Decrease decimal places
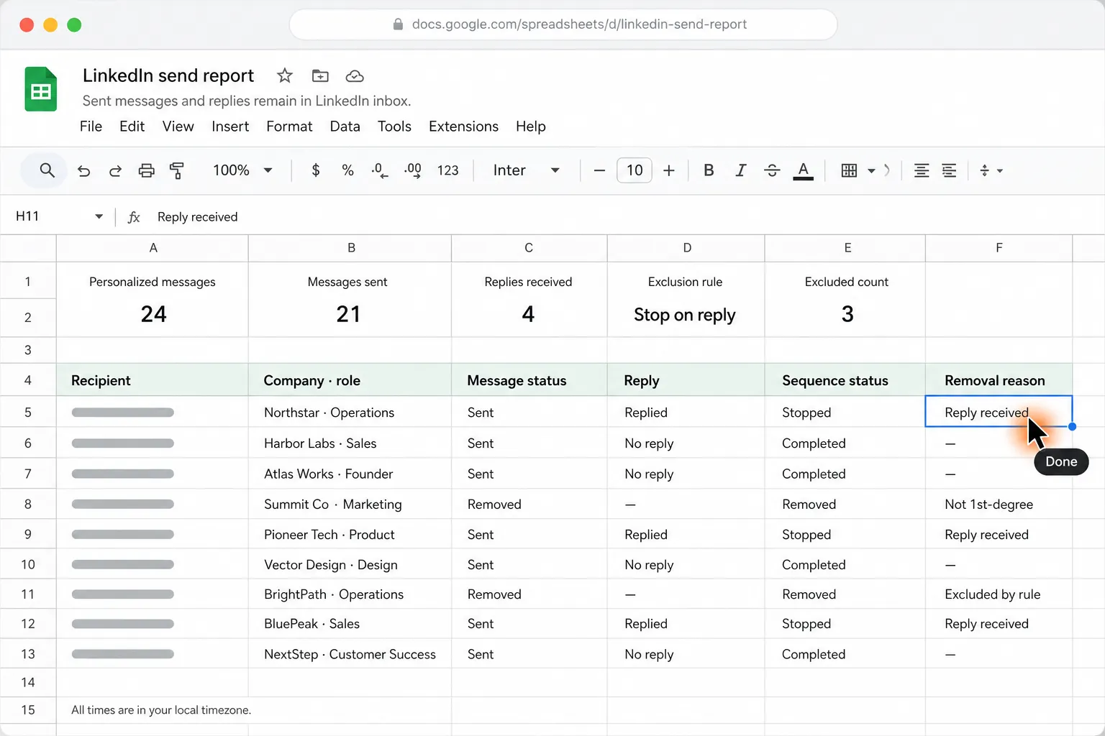 pos(380,170)
